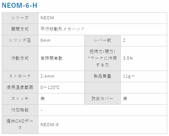Screen dimensions: 169x136
Task: Click the 使用温度範囲 label cell
Action: click(20, 88)
